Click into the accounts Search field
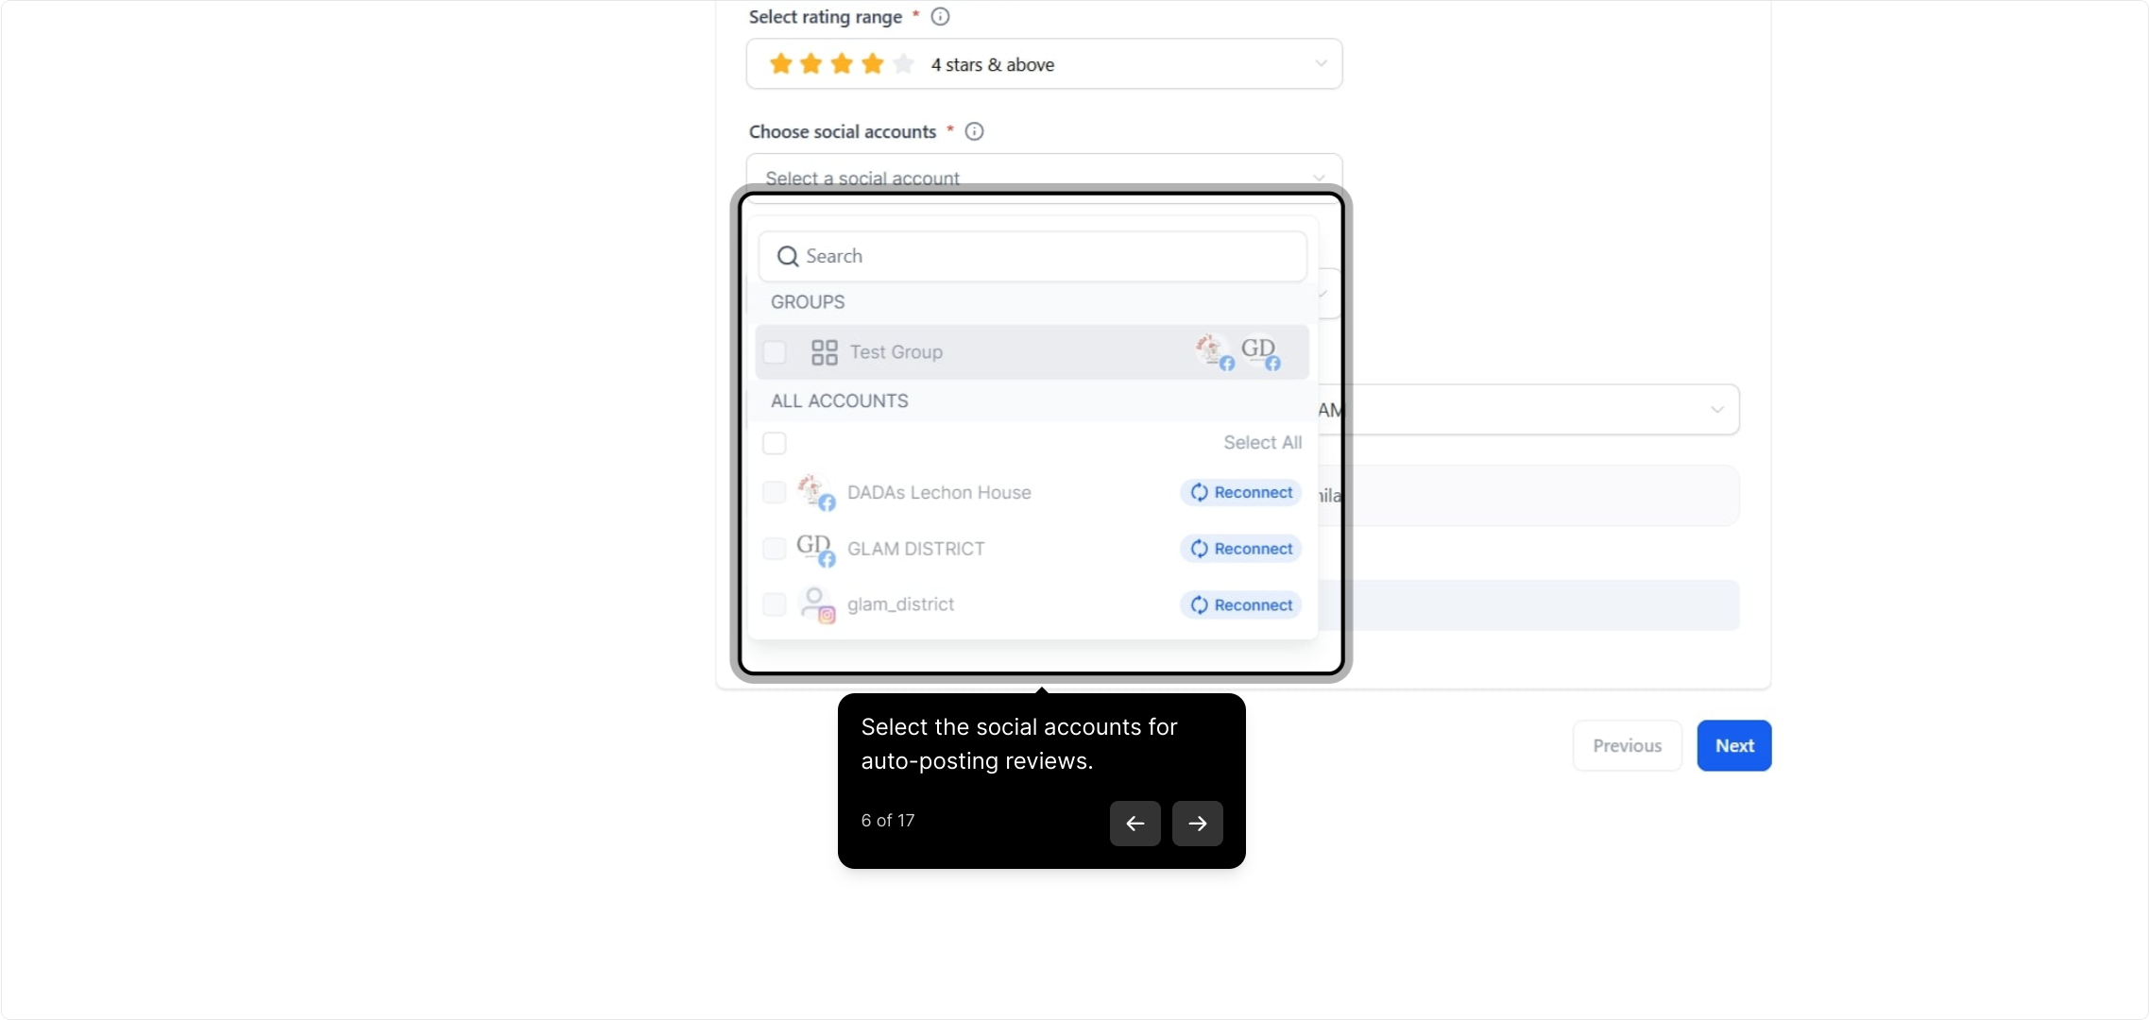 1032,256
